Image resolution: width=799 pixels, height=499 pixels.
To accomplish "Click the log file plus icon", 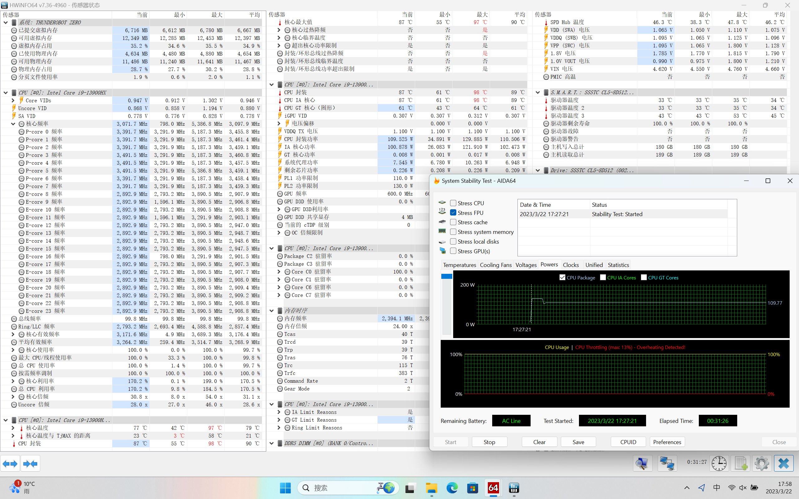I will pyautogui.click(x=741, y=464).
